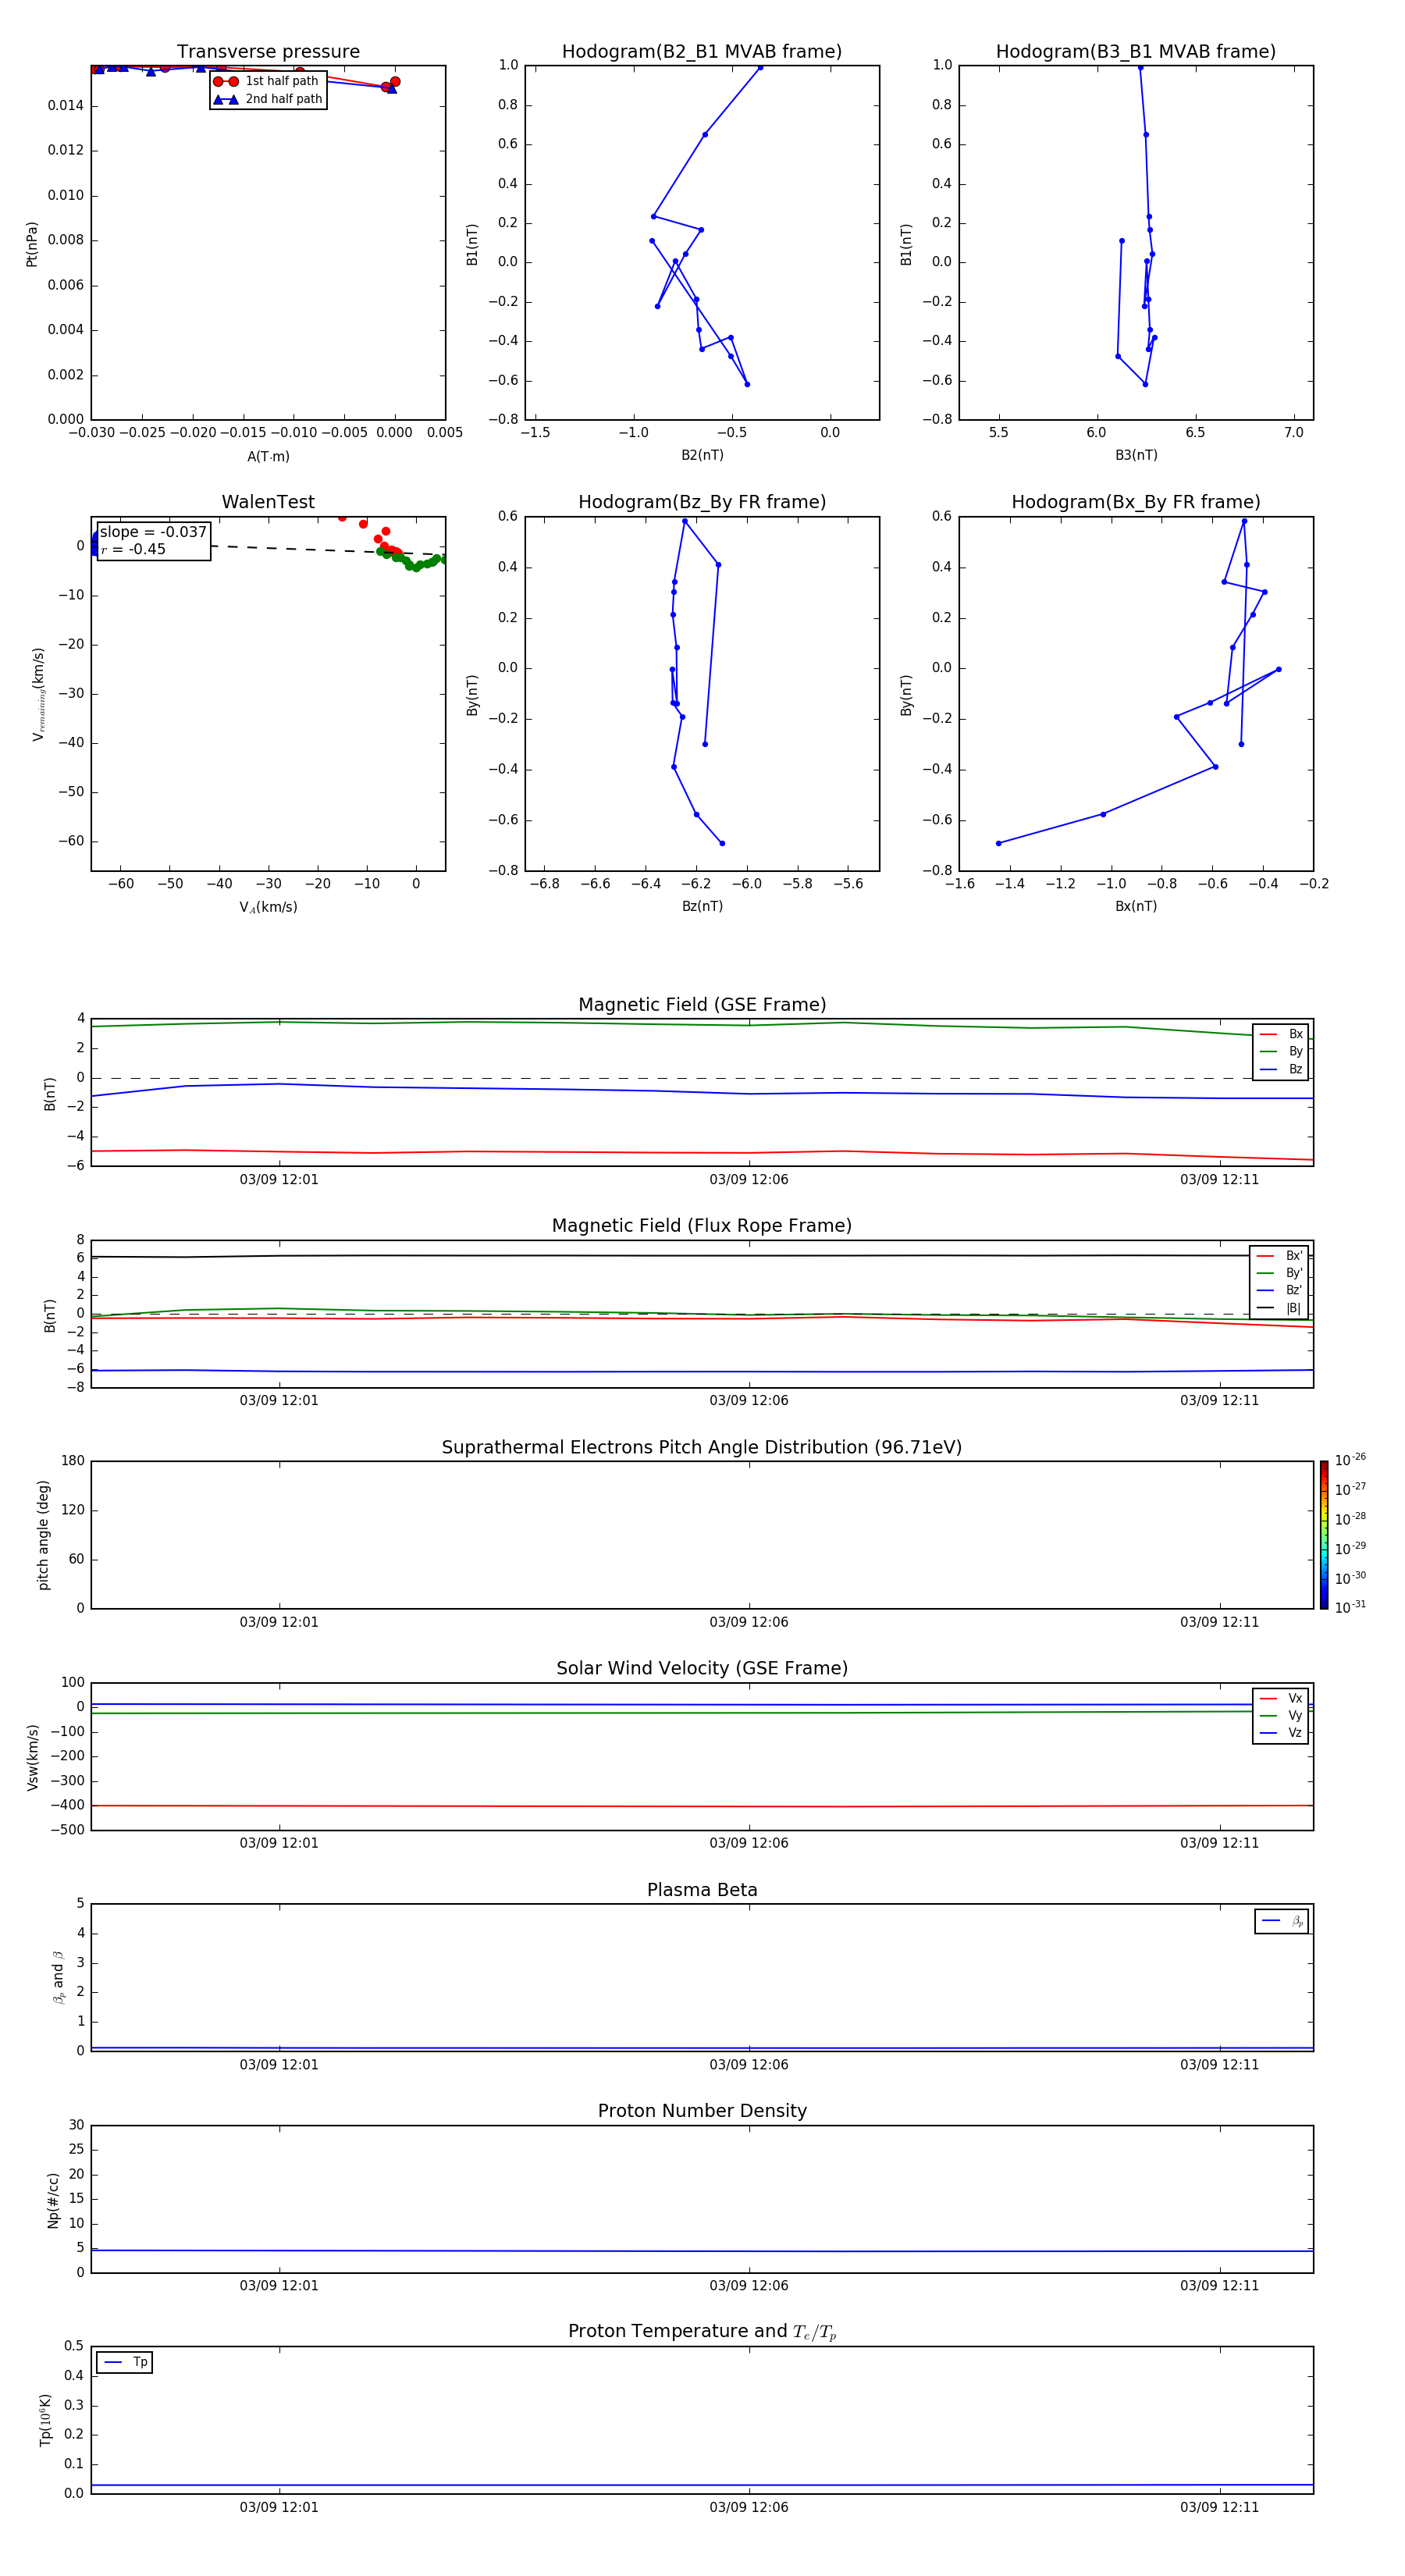Click "03/09 12:01" tick under Plasma Beta panel
This screenshot has width=1405, height=2576.
(279, 2064)
